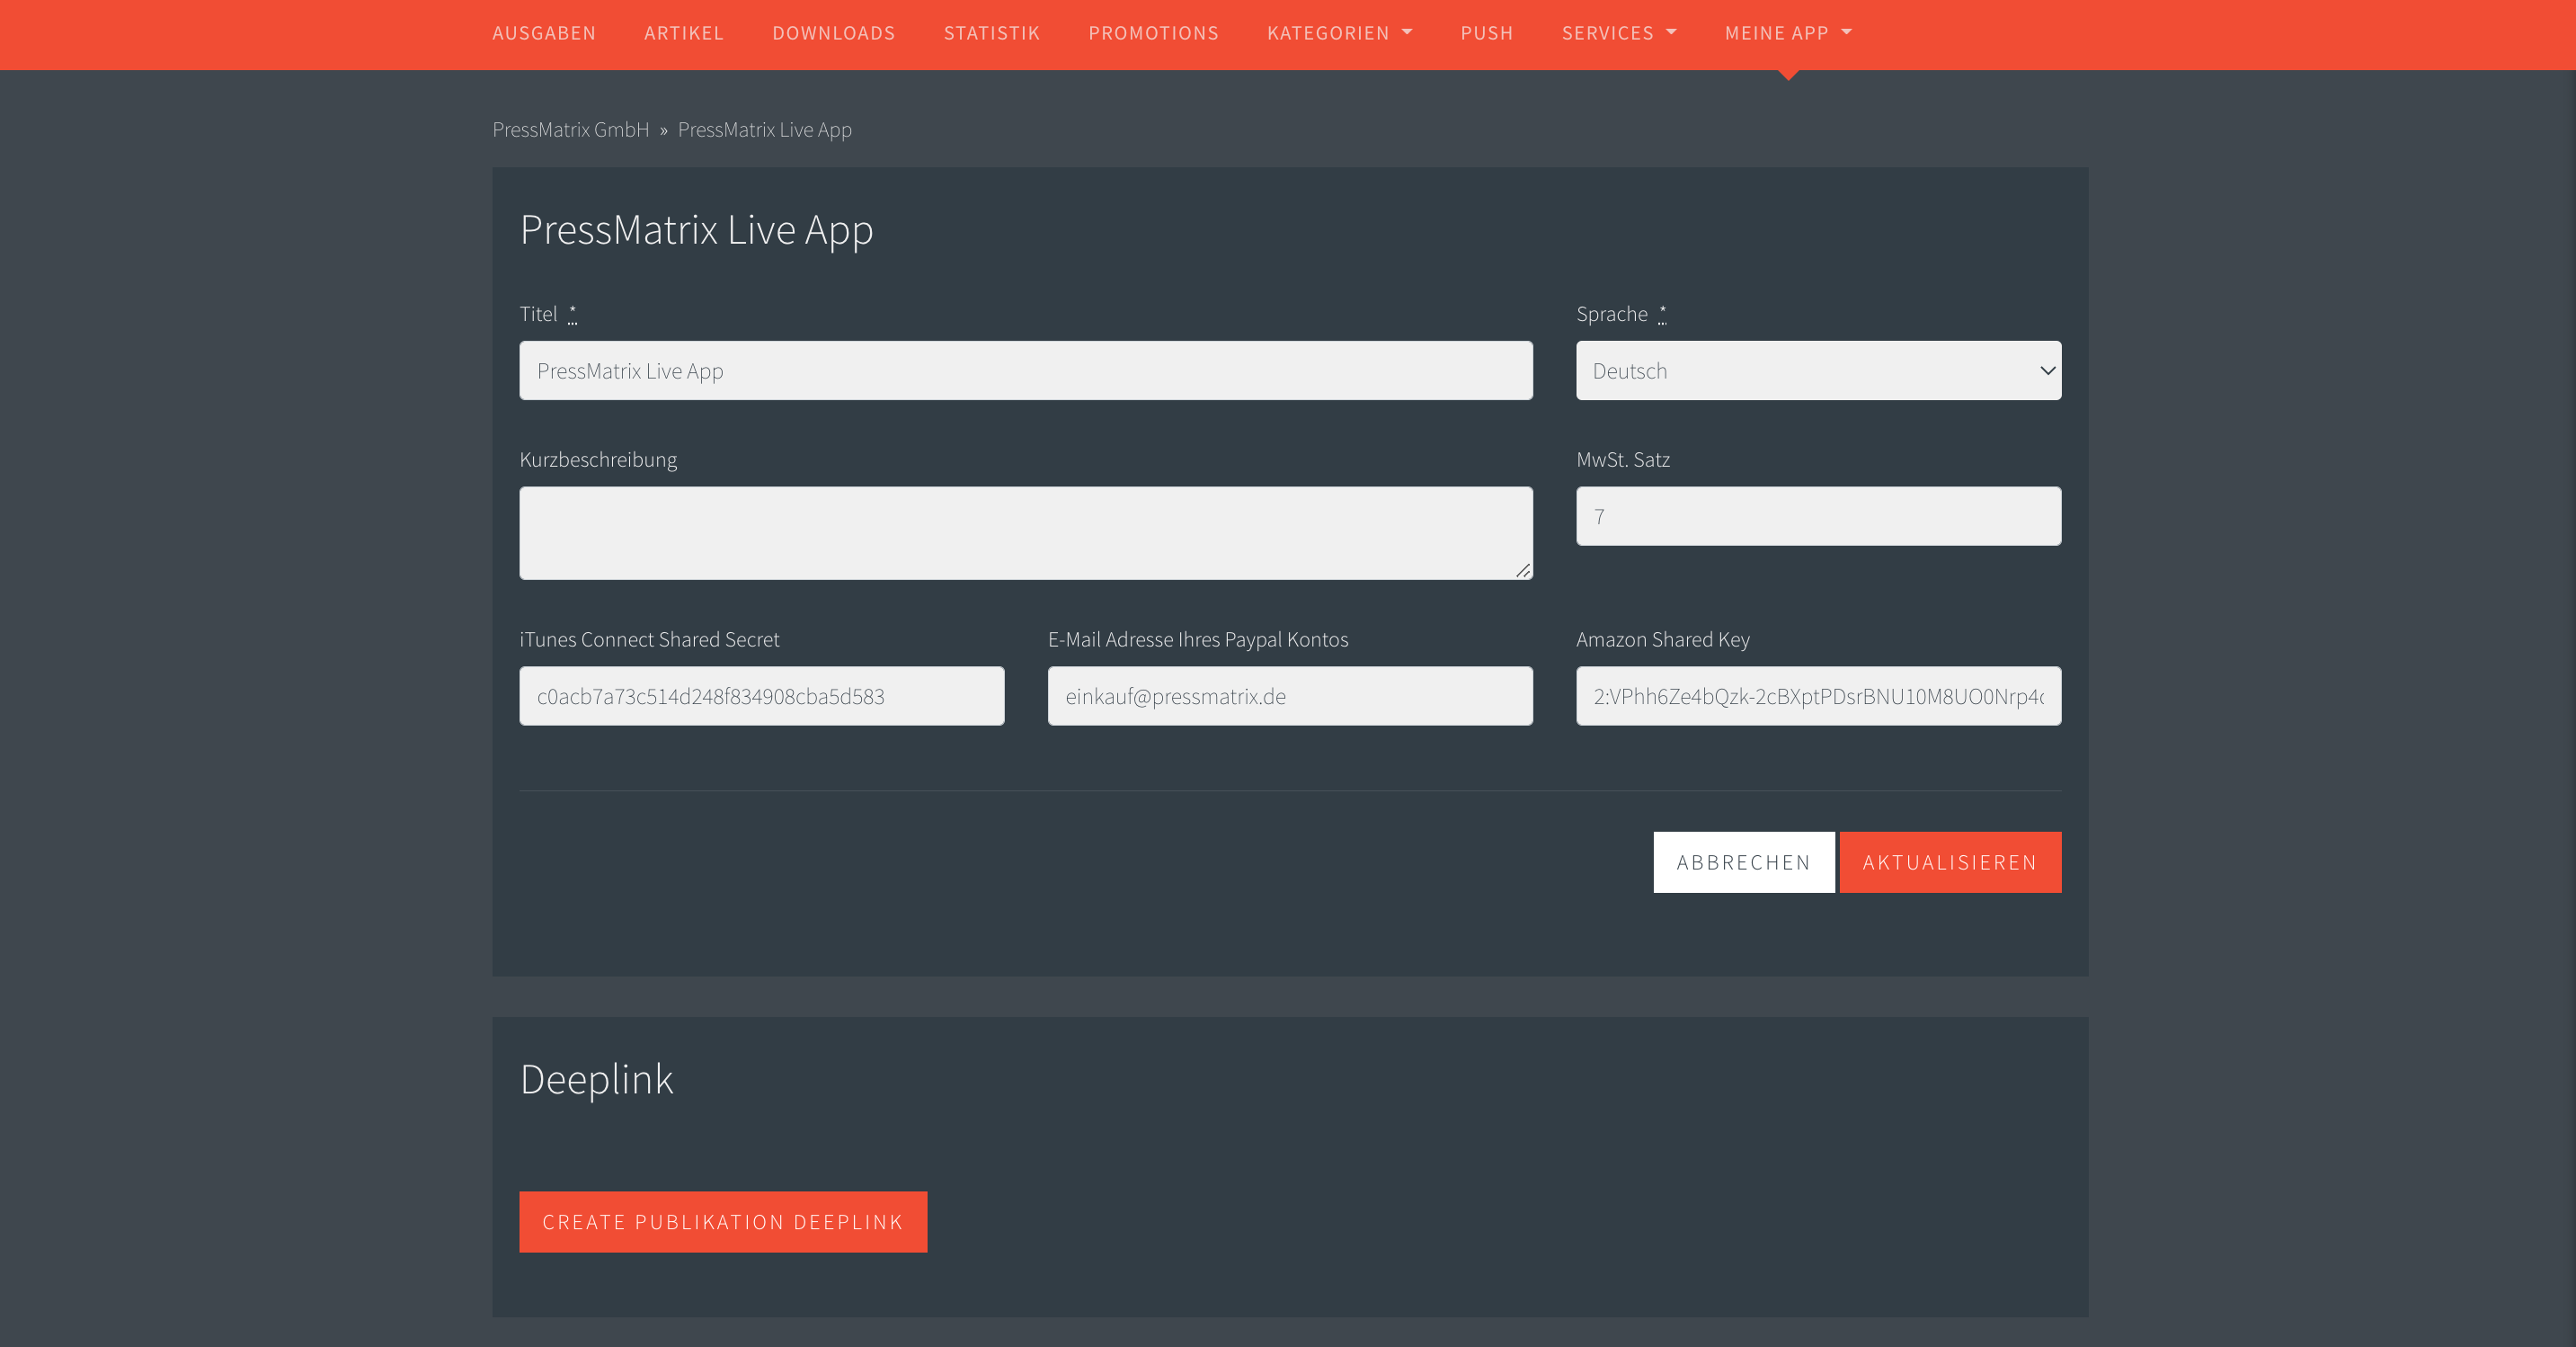Expand the Meine App dropdown

(1788, 33)
